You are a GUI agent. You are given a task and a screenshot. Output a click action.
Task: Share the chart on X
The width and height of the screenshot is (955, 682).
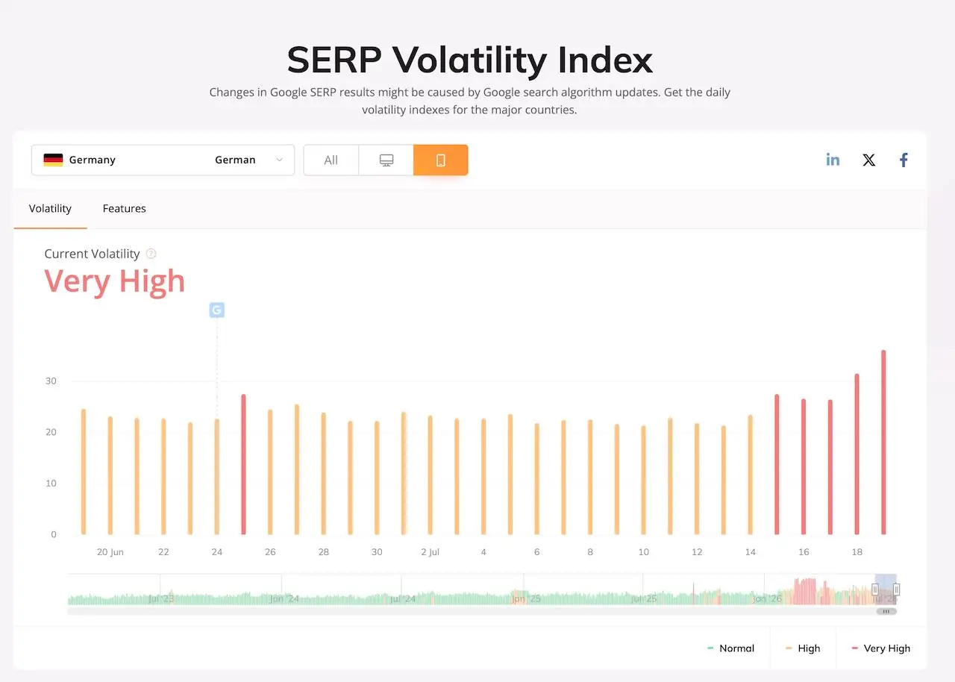pos(868,160)
